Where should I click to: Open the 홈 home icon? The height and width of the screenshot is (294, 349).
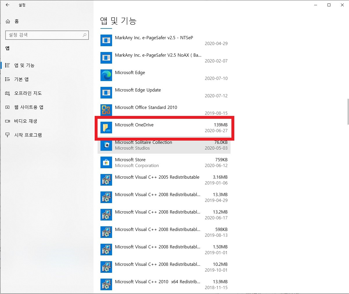[x=8, y=21]
